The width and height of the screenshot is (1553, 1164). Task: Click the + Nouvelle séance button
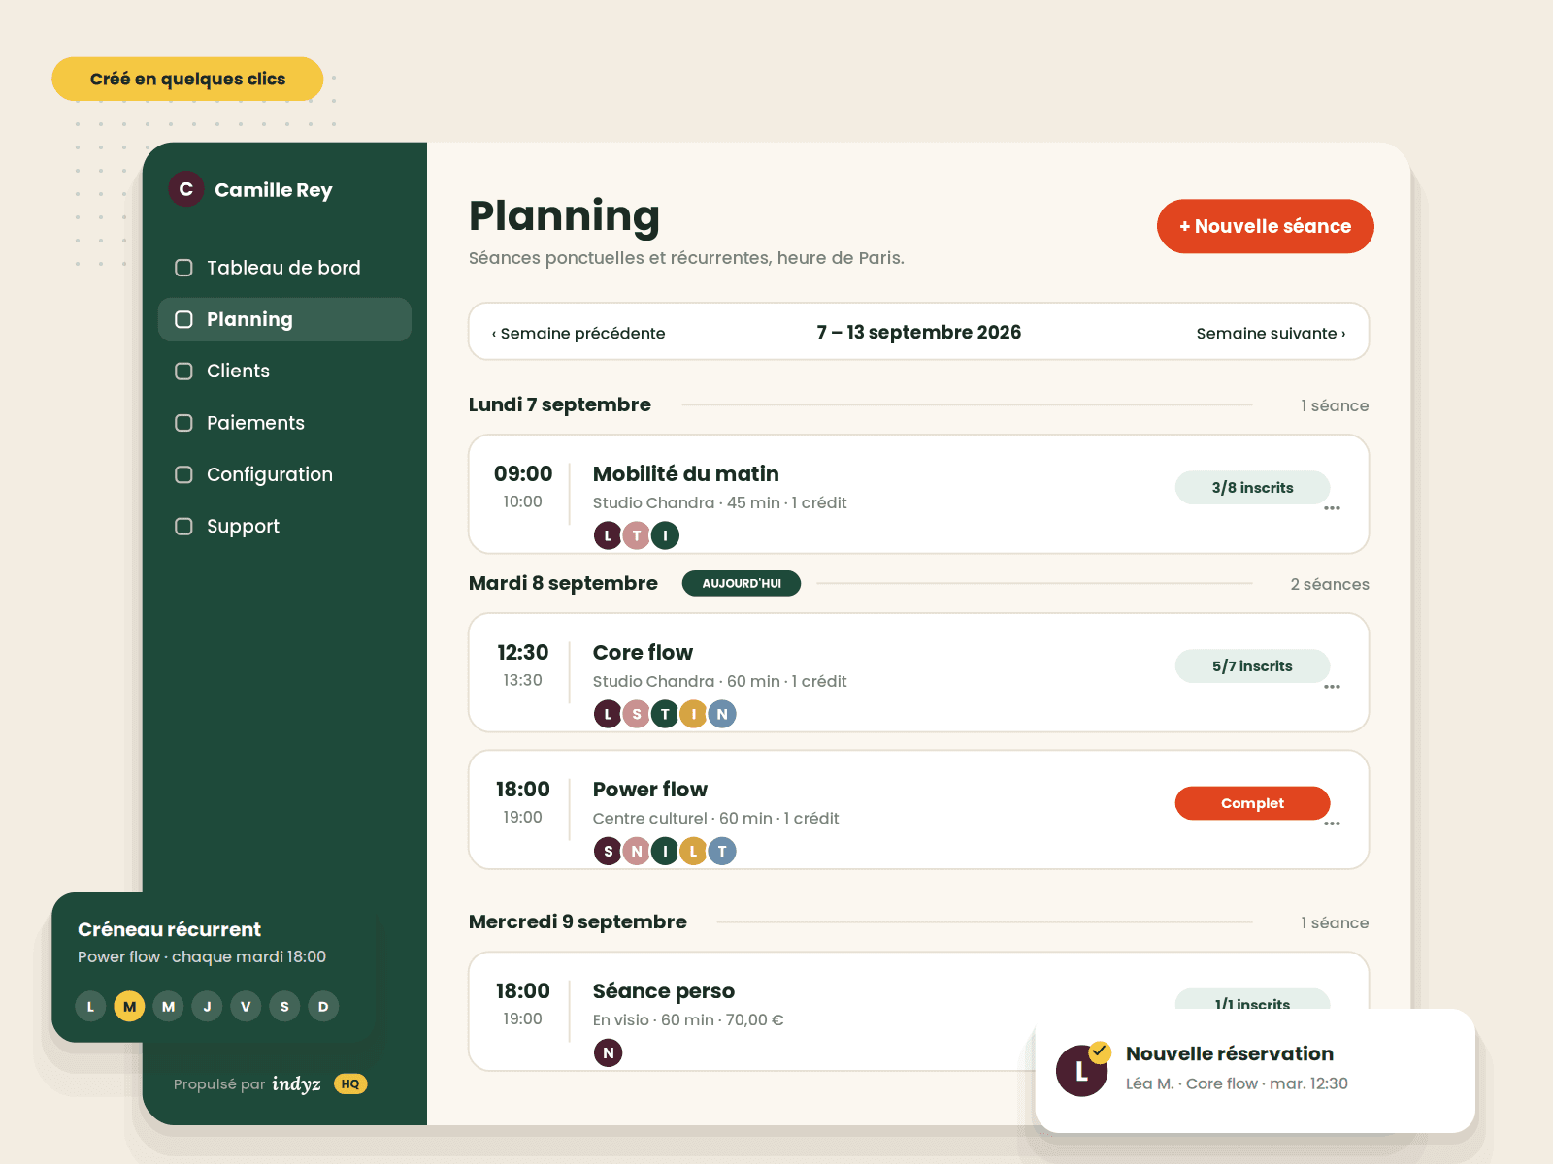coord(1265,226)
